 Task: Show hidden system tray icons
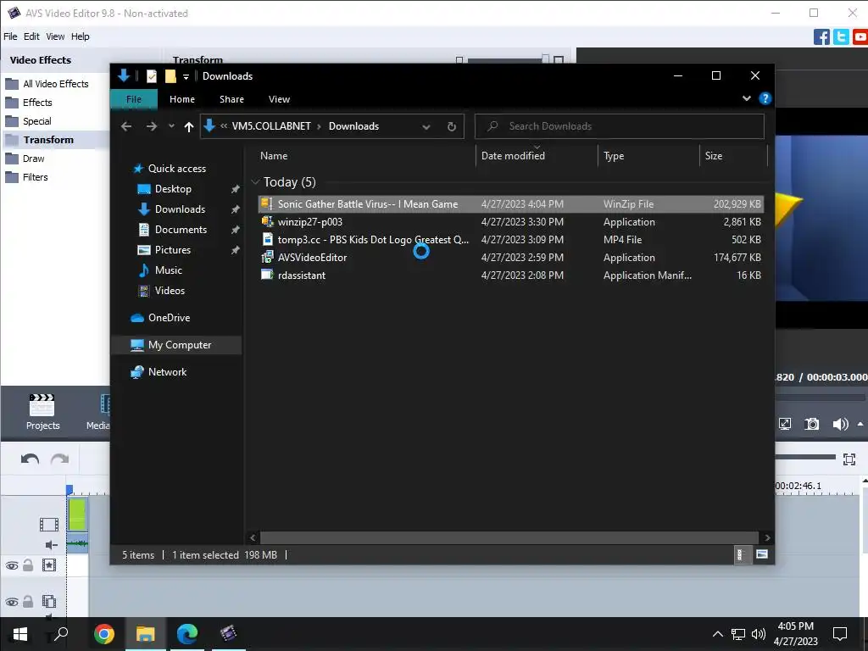point(717,634)
